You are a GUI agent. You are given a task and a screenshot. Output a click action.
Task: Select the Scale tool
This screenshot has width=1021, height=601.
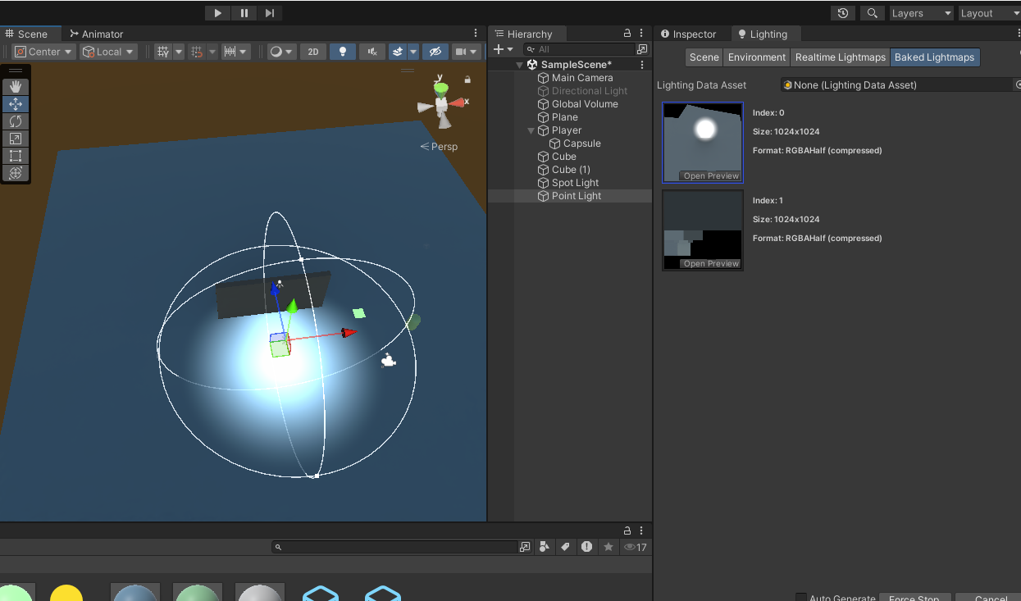click(16, 139)
